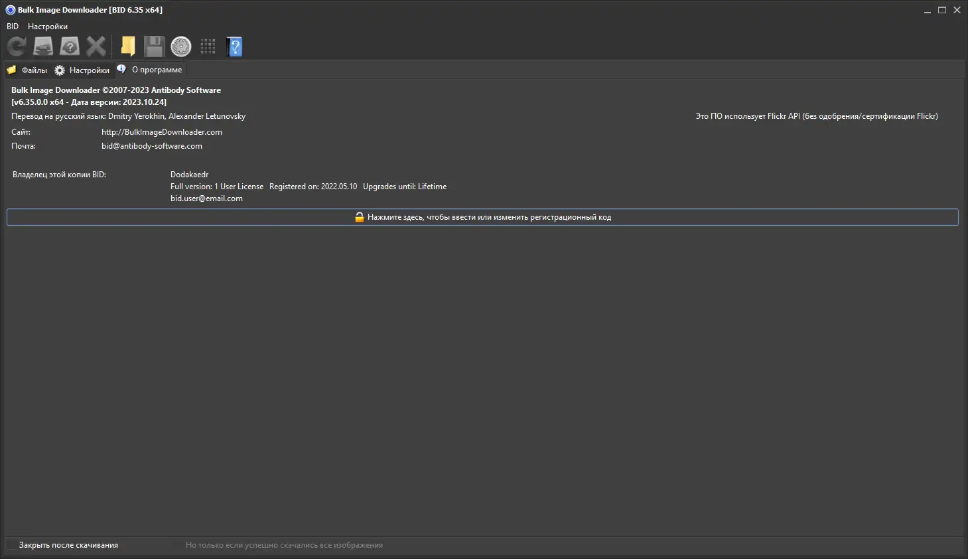The image size is (968, 559).
Task: Switch to the "Файлы" tab
Action: pos(27,70)
